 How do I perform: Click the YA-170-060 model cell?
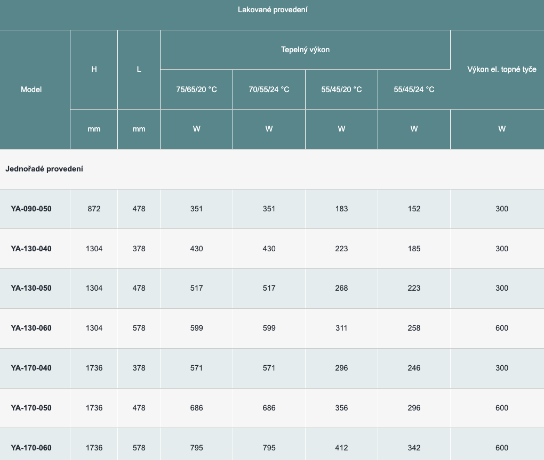31,448
